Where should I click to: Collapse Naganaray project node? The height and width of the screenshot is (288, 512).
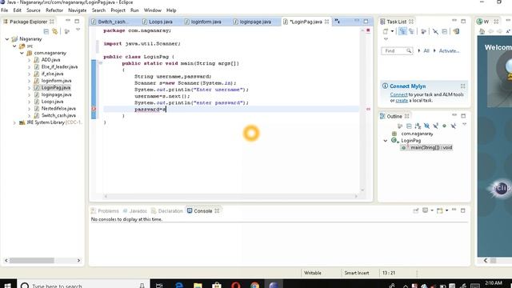7,39
